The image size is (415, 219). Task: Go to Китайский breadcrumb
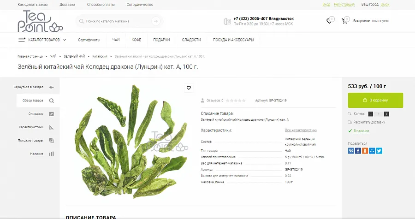click(100, 56)
